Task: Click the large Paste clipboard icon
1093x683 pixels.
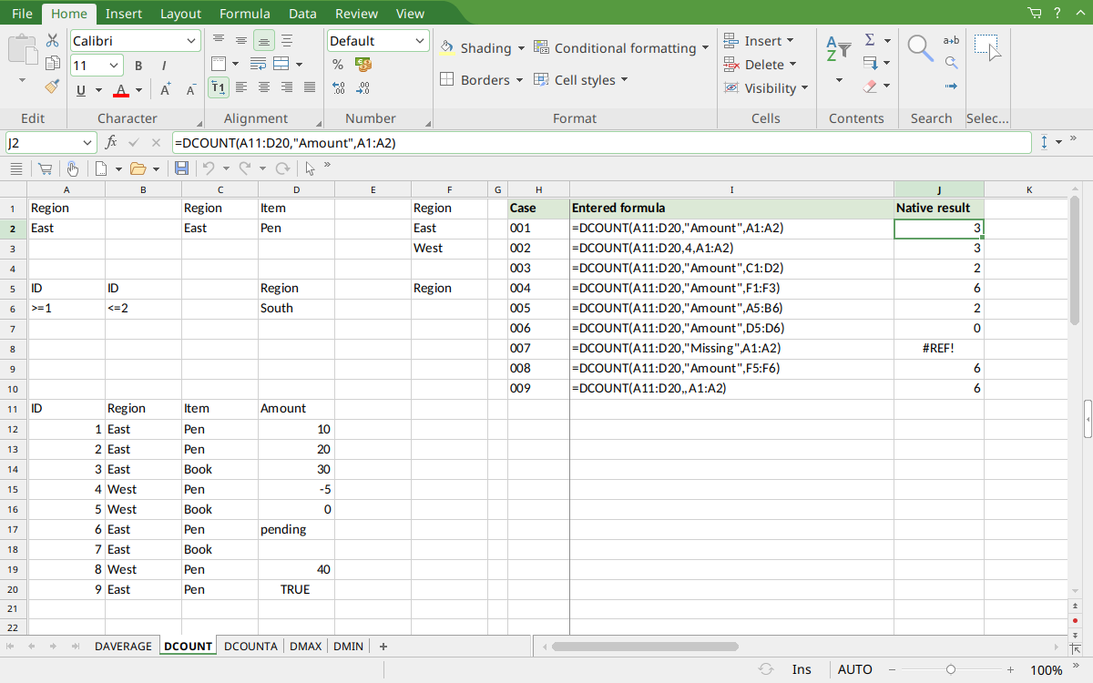Action: (x=22, y=49)
